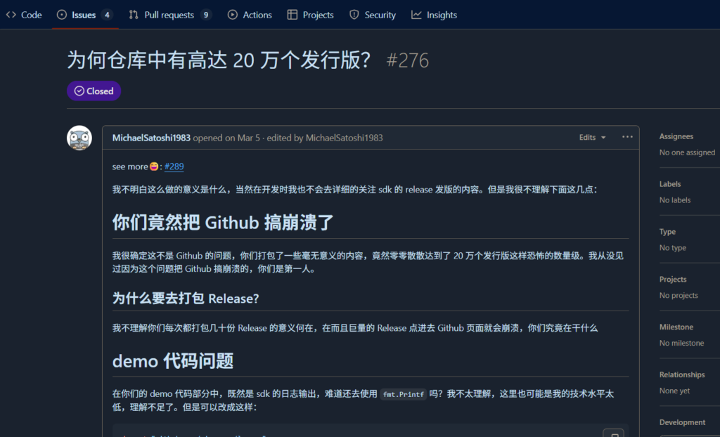720x437 pixels.
Task: Click the Actions play icon
Action: [x=233, y=15]
